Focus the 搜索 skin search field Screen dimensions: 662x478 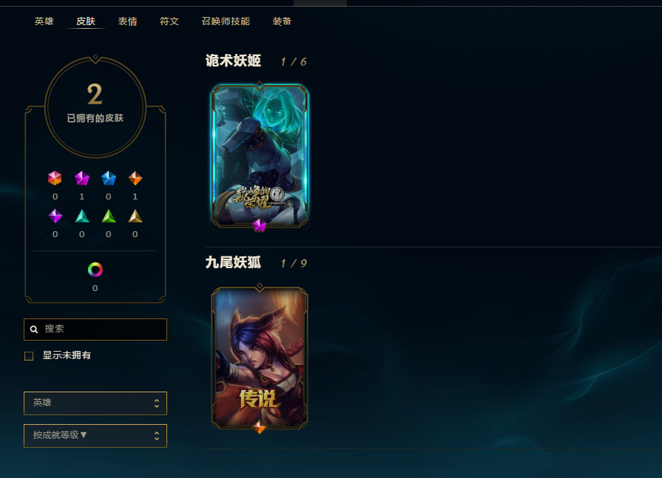(x=95, y=330)
